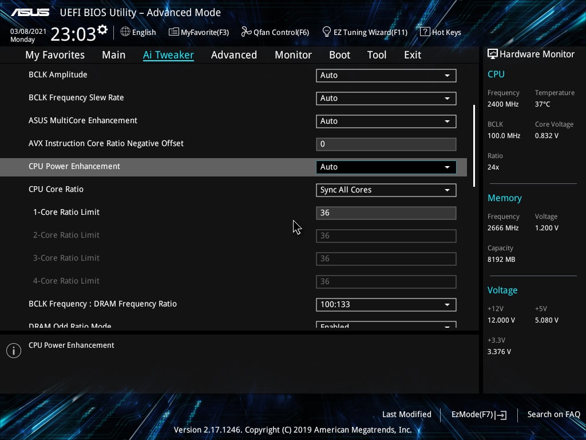Click +5V reading 5.080 V
This screenshot has width=586, height=440.
click(547, 320)
